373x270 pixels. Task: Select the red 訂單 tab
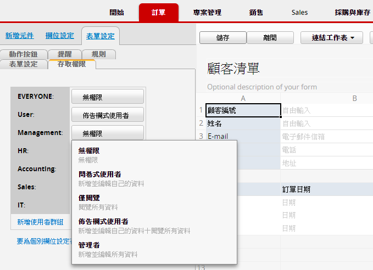159,13
